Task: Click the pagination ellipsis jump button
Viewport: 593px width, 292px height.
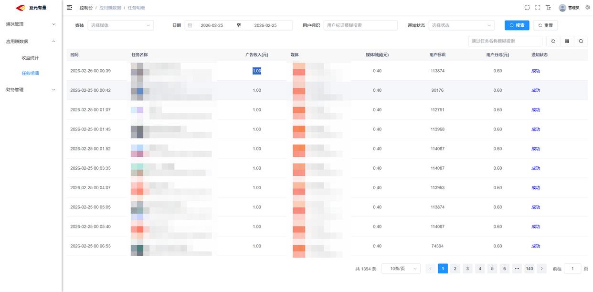Action: click(517, 269)
